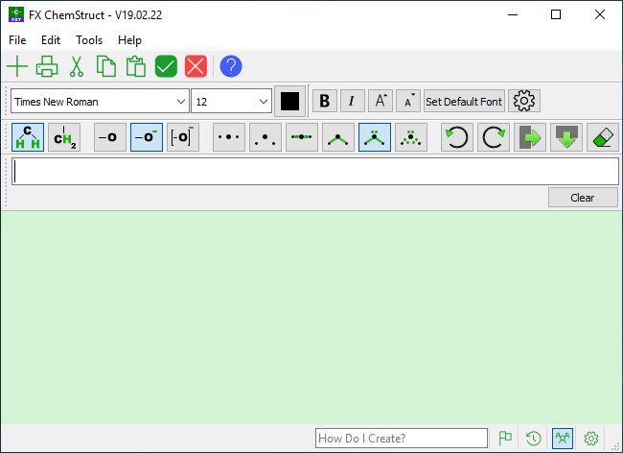The image size is (623, 453).
Task: Open the Help menu
Action: coord(130,40)
